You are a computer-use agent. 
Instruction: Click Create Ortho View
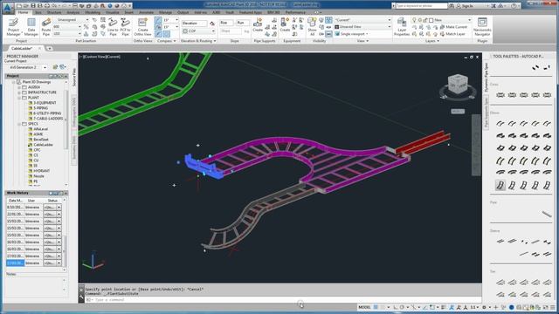coord(142,27)
